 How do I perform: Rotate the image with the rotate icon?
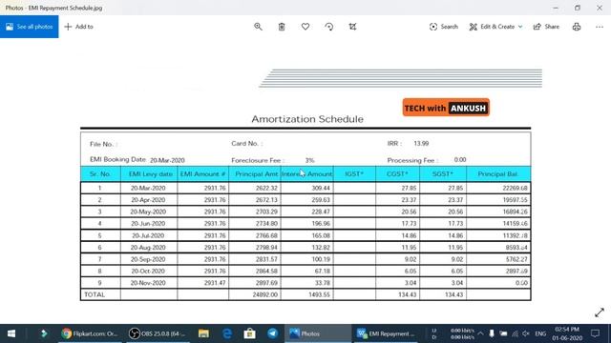pyautogui.click(x=328, y=27)
